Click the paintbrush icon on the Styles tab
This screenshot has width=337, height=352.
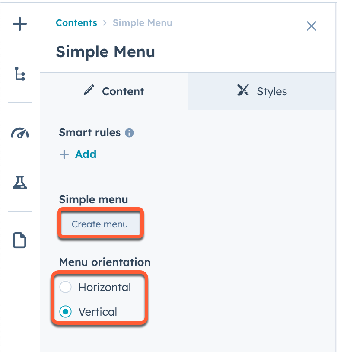(x=243, y=90)
